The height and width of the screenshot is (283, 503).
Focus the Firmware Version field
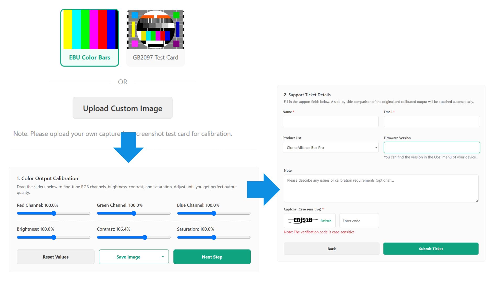[432, 148]
